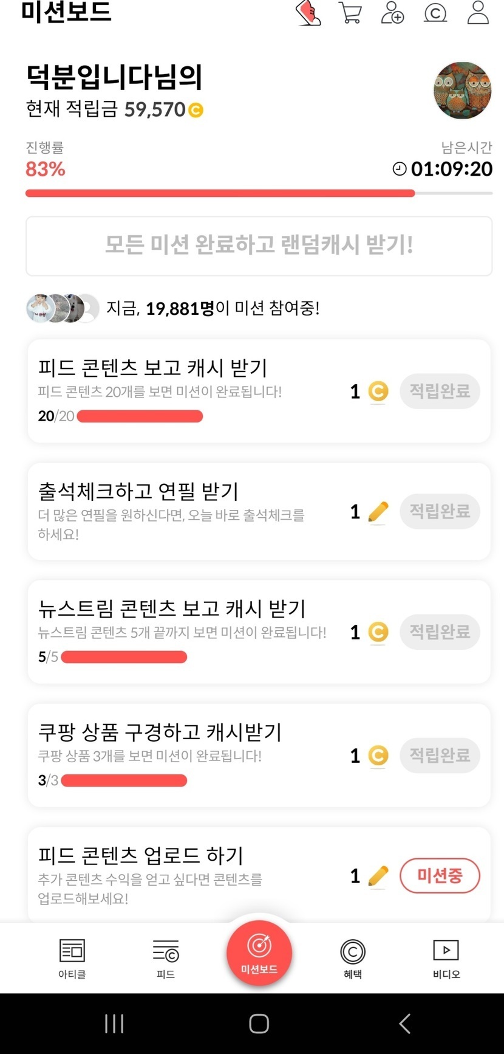504x1054 pixels.
Task: Tap the 적립완료 button for 출석체크 mission
Action: 440,511
